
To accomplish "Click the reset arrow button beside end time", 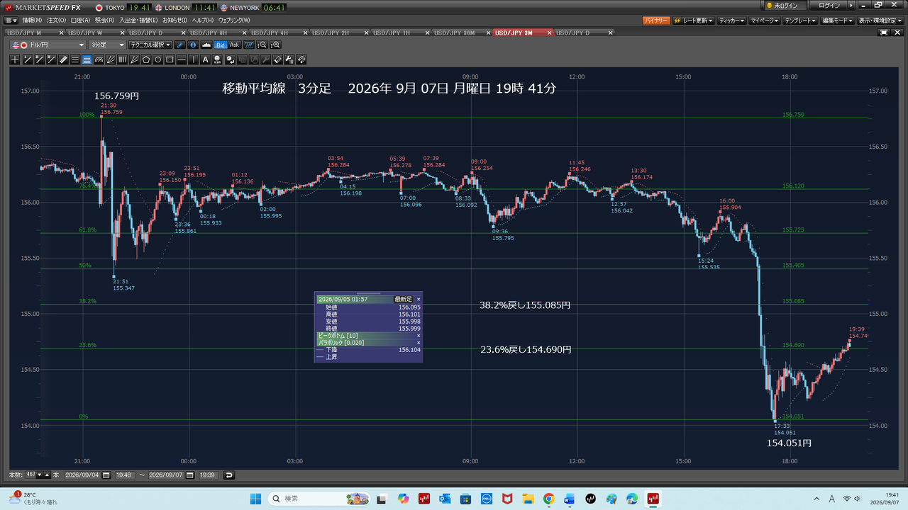I will pyautogui.click(x=229, y=475).
